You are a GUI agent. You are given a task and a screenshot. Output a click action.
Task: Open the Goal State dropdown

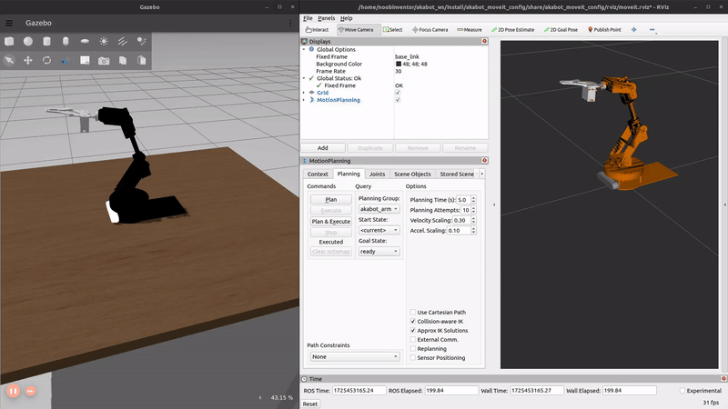pos(378,251)
